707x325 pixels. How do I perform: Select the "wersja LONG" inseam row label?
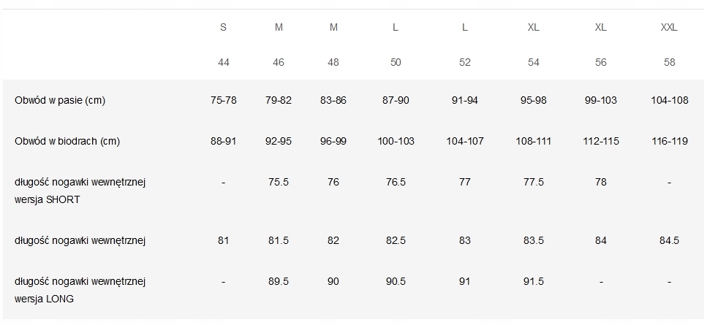click(44, 298)
